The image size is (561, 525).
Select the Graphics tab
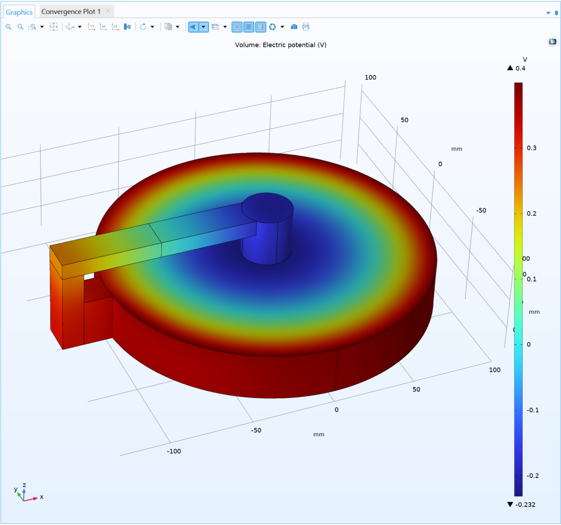pyautogui.click(x=19, y=11)
